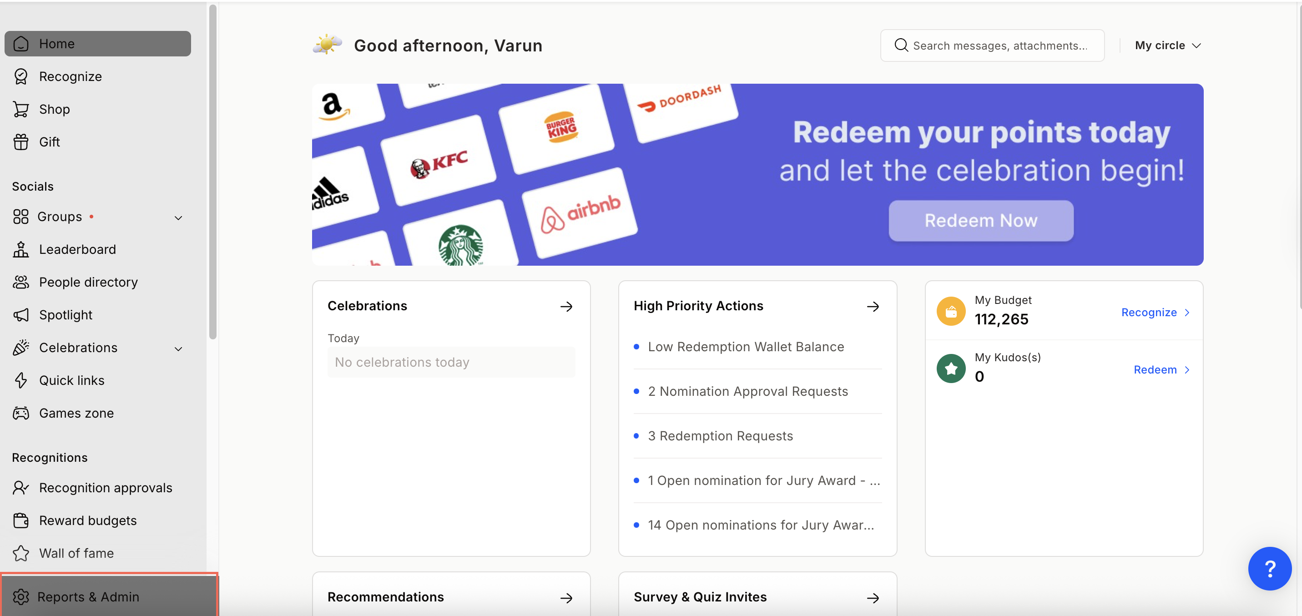
Task: Click the sidebar vertical scrollbar
Action: [x=213, y=172]
